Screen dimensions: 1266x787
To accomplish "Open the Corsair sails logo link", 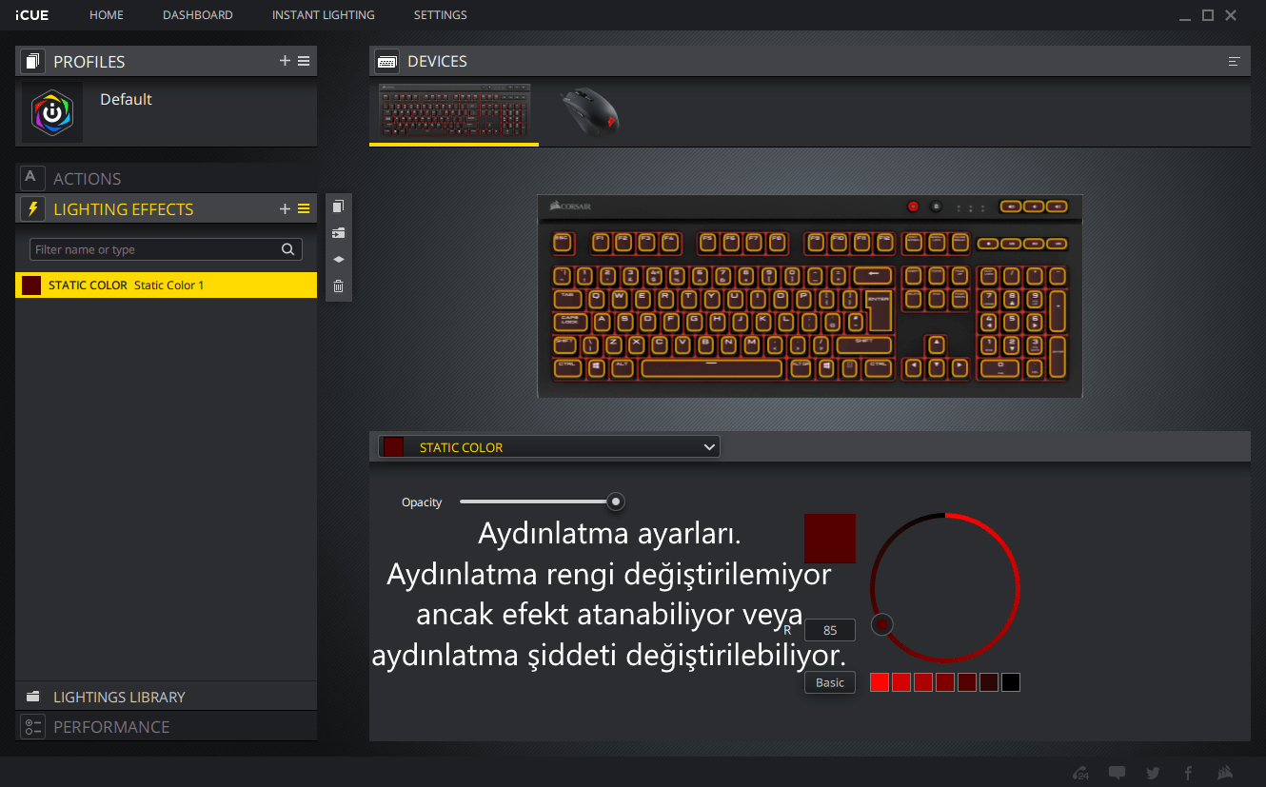I will pos(1225,772).
